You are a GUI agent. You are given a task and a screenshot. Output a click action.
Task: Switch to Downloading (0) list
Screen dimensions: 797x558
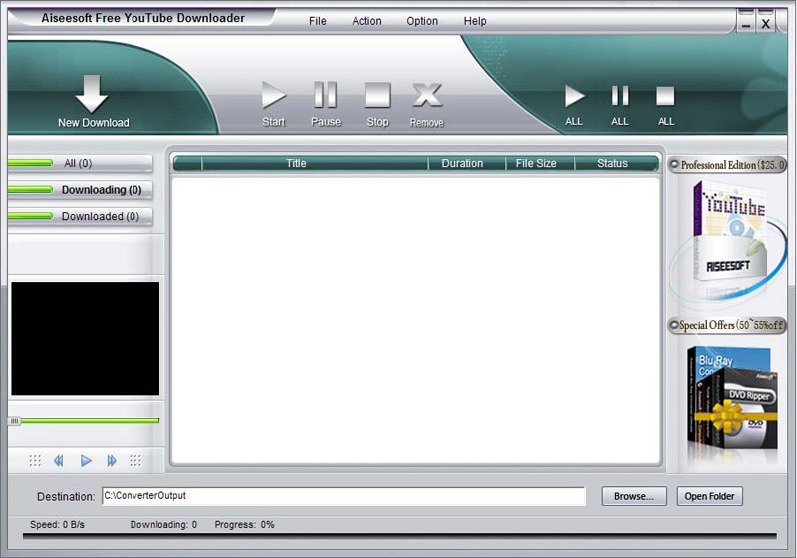click(x=80, y=190)
